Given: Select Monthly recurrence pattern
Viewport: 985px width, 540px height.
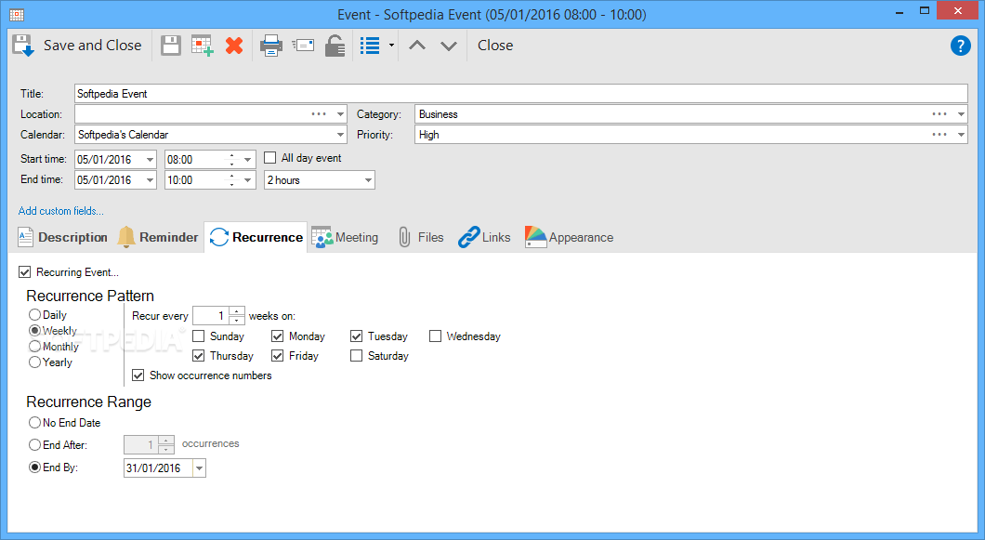Looking at the screenshot, I should (34, 347).
